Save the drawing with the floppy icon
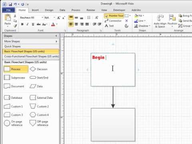 click(10, 4)
